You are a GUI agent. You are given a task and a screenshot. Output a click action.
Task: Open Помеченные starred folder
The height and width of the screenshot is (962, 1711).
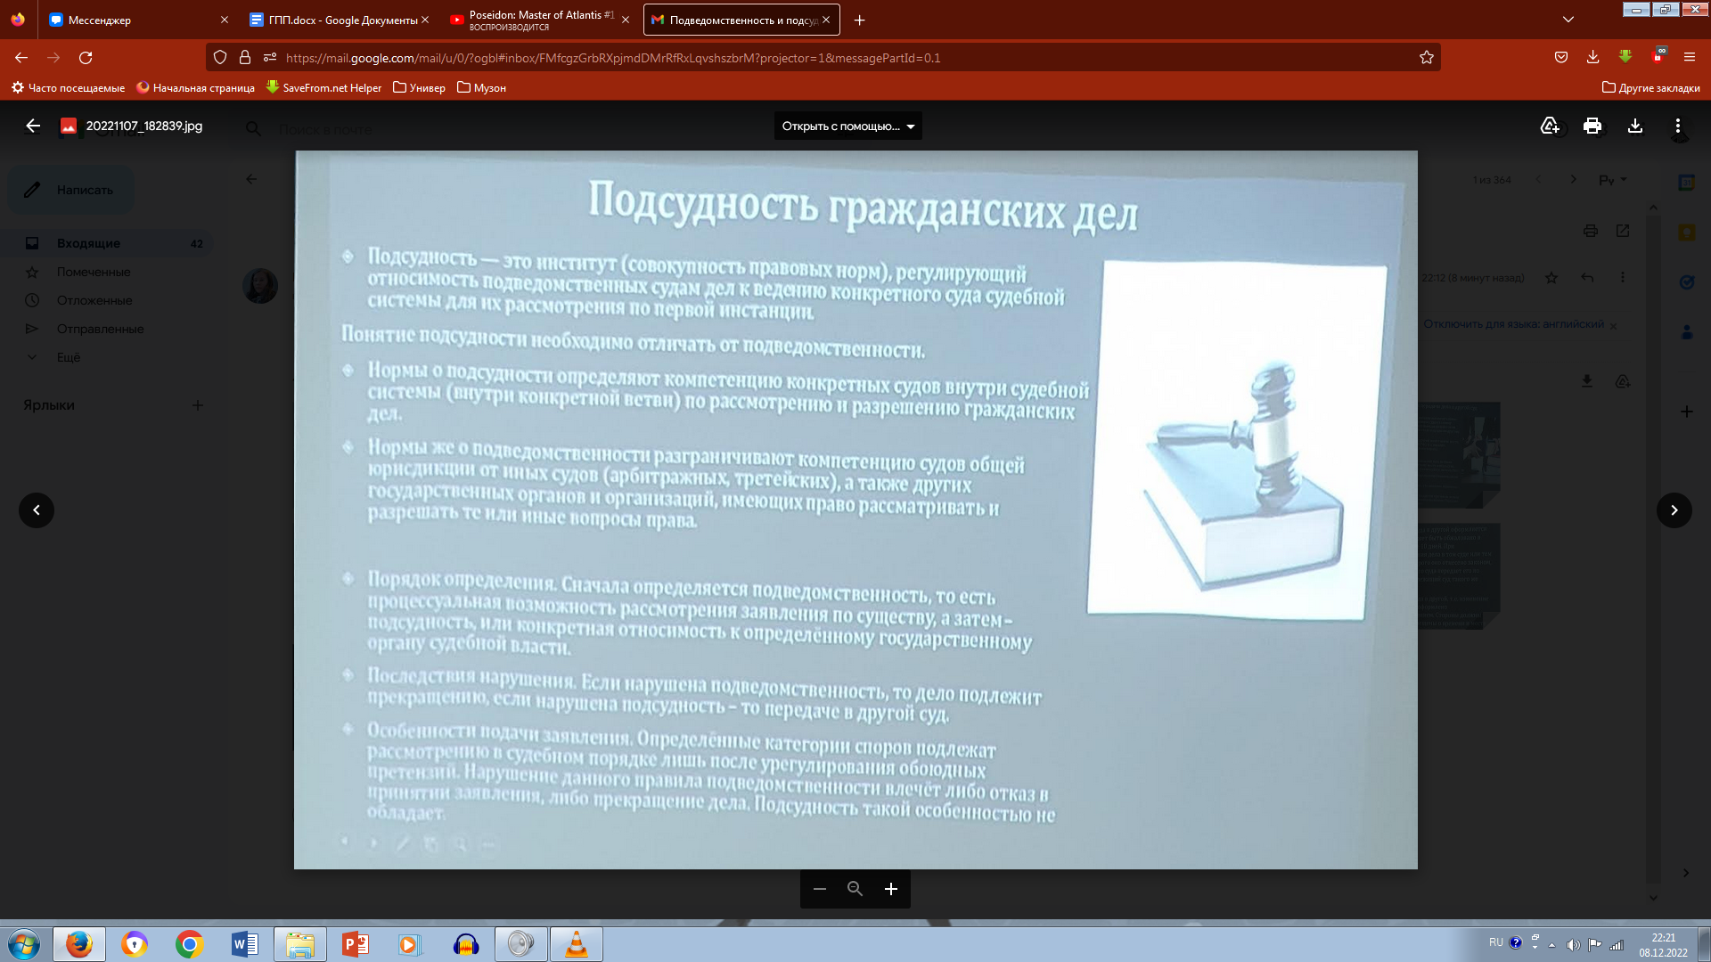(107, 272)
